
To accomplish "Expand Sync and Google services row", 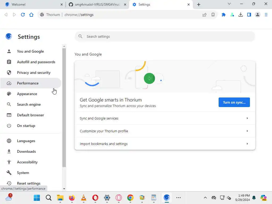I will (165, 118).
